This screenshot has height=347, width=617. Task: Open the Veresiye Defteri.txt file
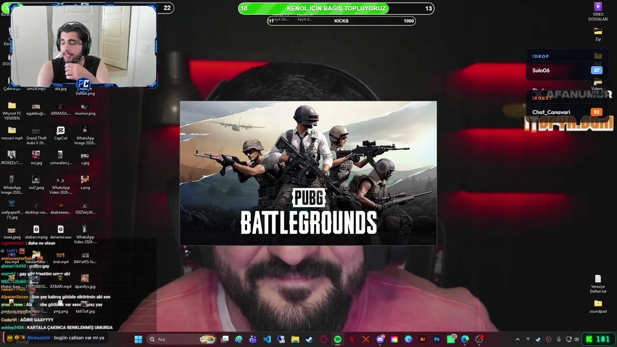tap(598, 284)
